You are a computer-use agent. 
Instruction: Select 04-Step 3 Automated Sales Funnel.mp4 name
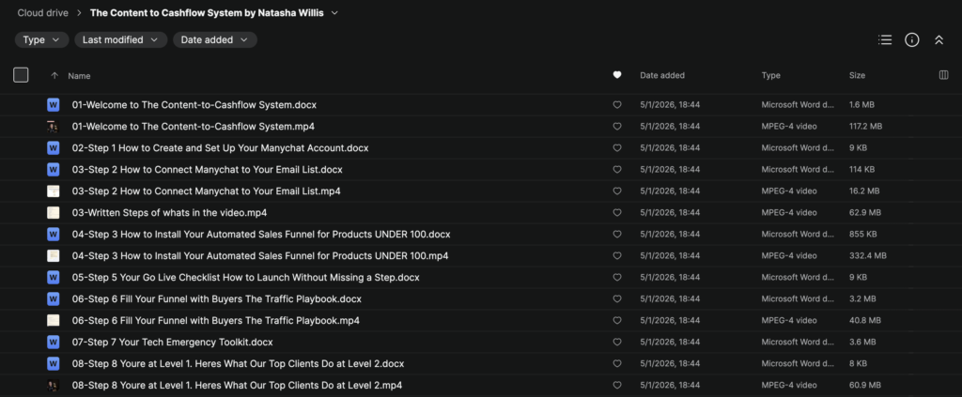pos(260,255)
